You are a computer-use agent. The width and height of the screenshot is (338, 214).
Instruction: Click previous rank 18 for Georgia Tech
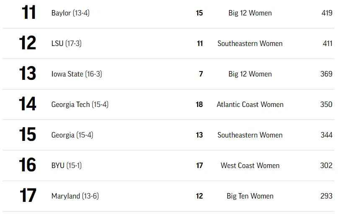click(199, 104)
